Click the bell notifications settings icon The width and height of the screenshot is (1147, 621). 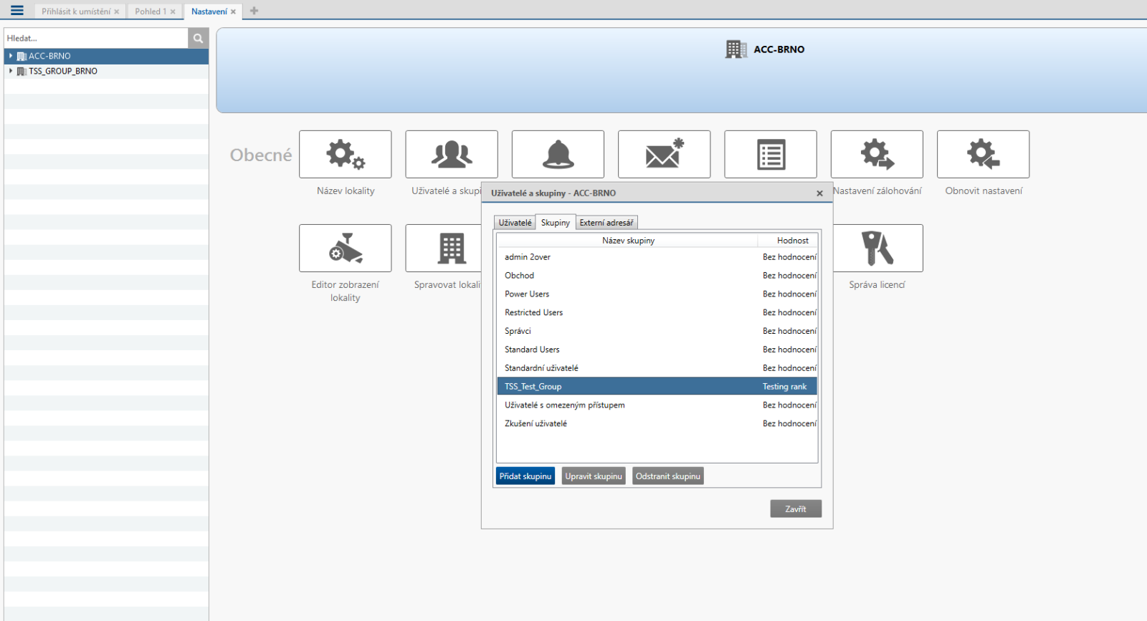click(558, 154)
